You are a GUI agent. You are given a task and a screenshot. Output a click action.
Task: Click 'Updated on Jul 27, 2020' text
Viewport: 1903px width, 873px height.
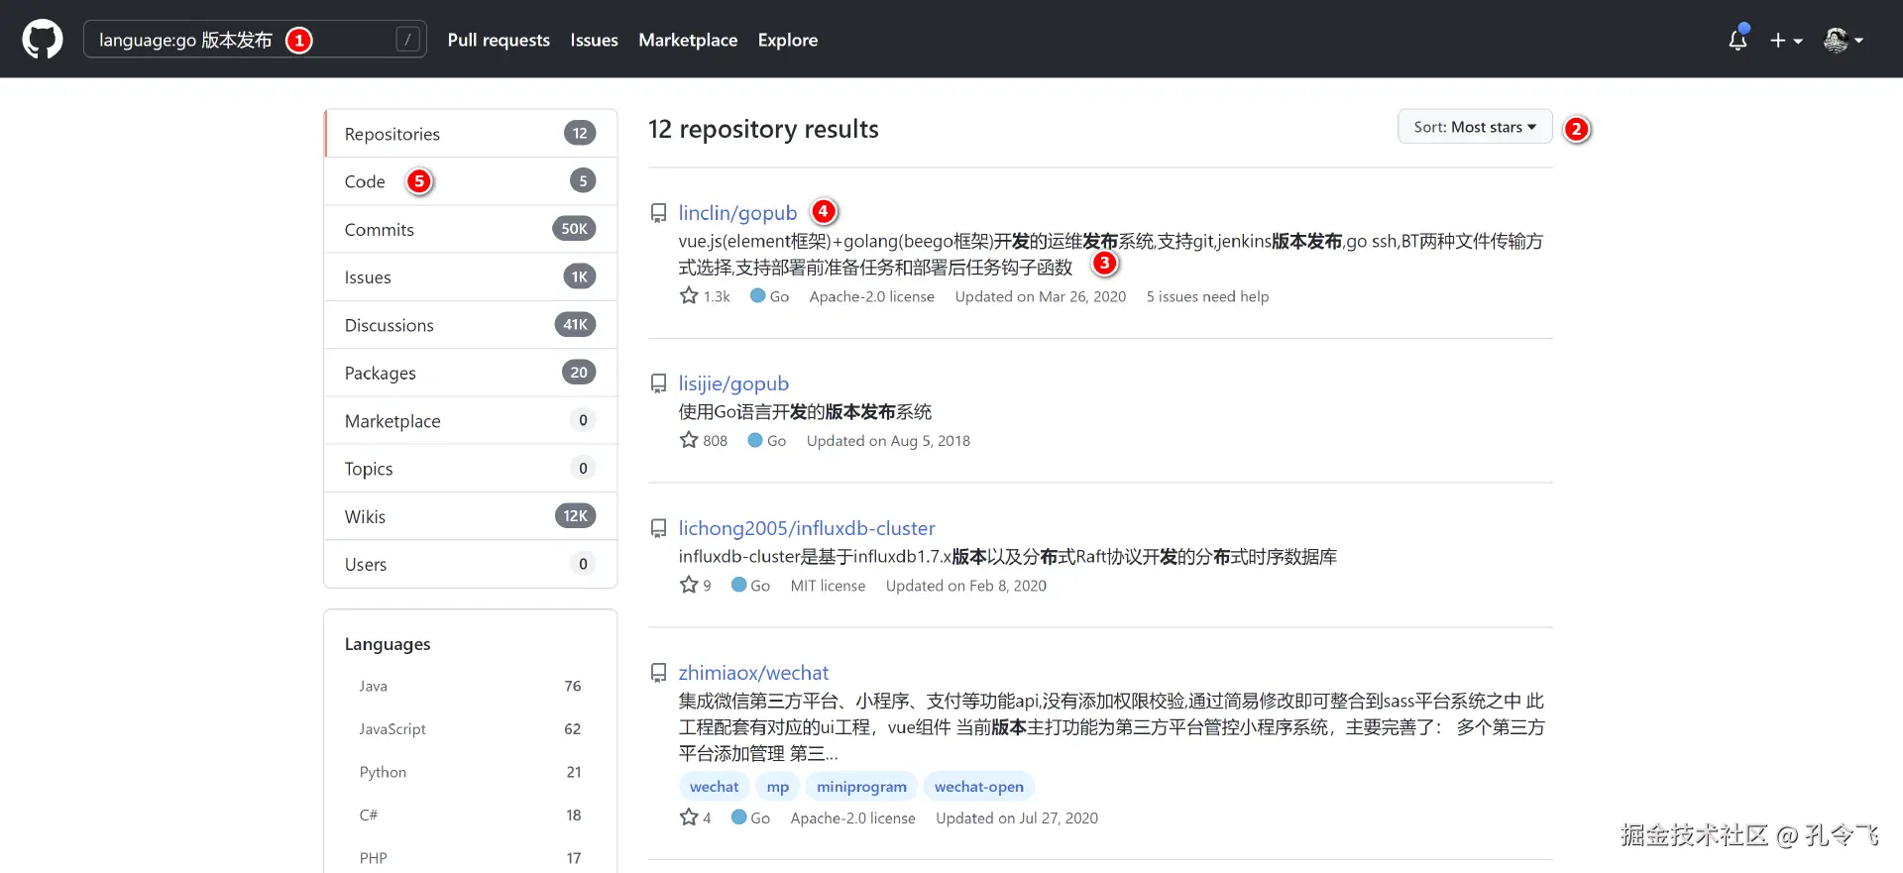tap(1017, 818)
